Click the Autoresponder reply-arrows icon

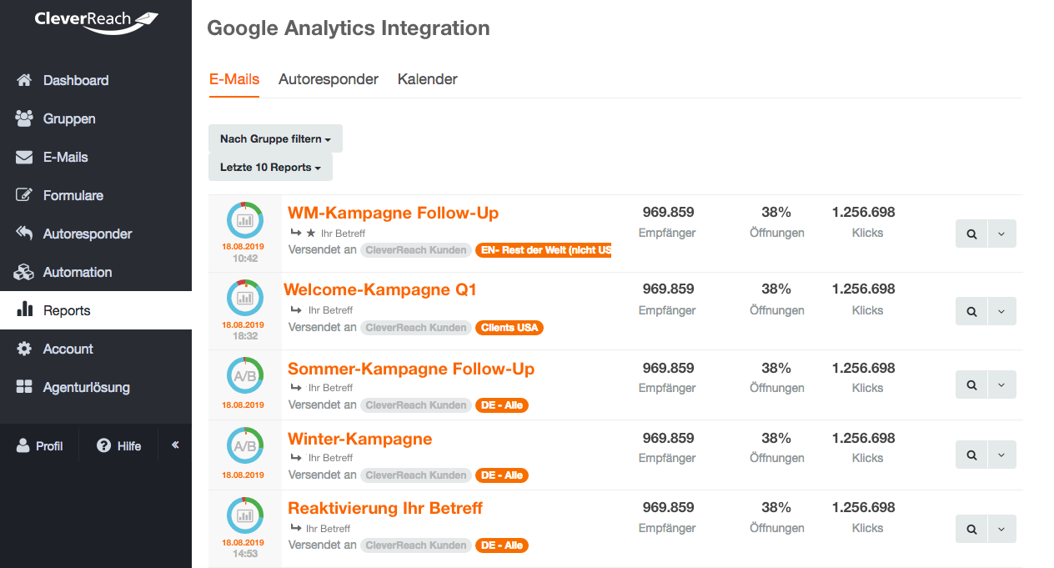(24, 234)
